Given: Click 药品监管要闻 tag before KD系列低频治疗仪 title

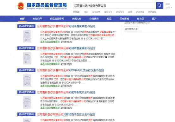Looking at the screenshot, I should click(x=27, y=70).
